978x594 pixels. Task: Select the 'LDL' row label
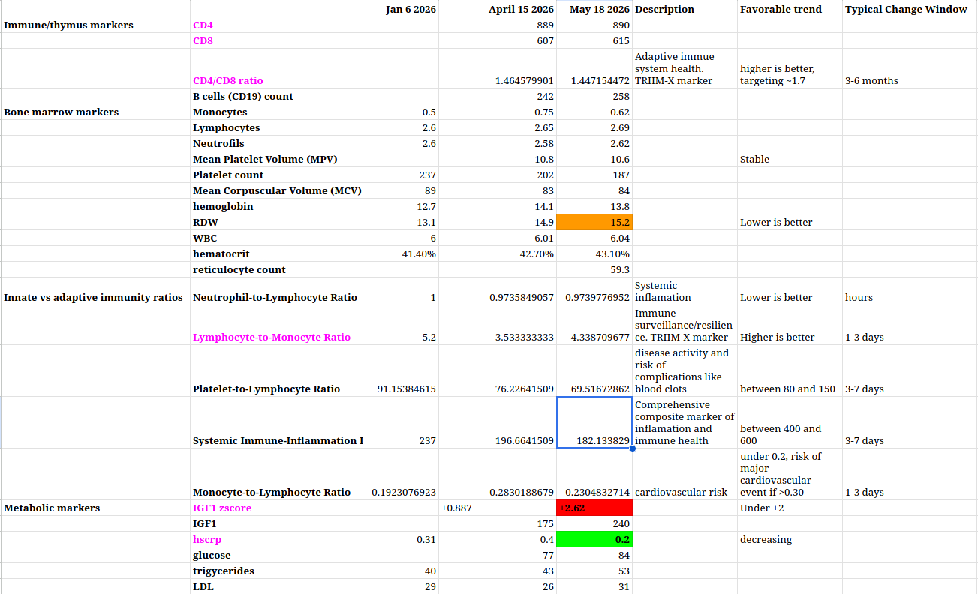[276, 586]
